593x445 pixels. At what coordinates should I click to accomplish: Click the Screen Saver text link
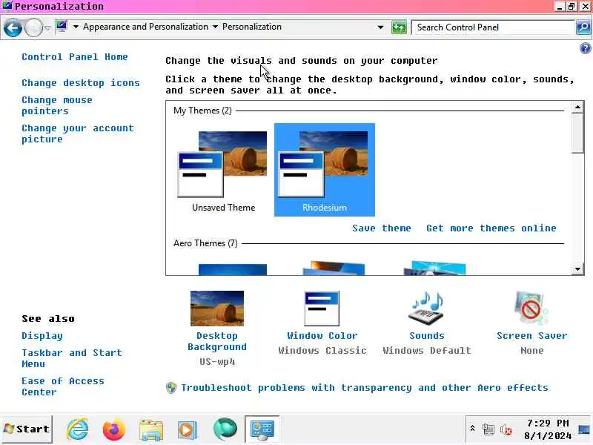click(x=531, y=336)
